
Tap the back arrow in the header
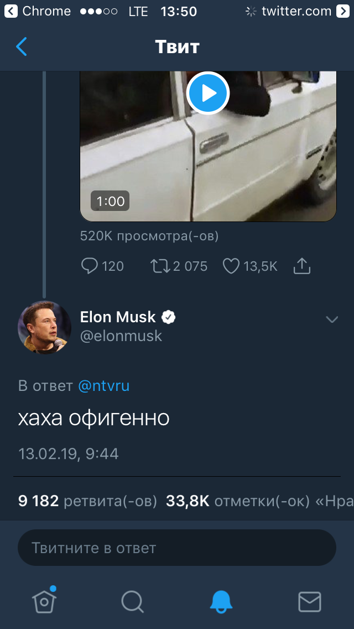point(22,47)
